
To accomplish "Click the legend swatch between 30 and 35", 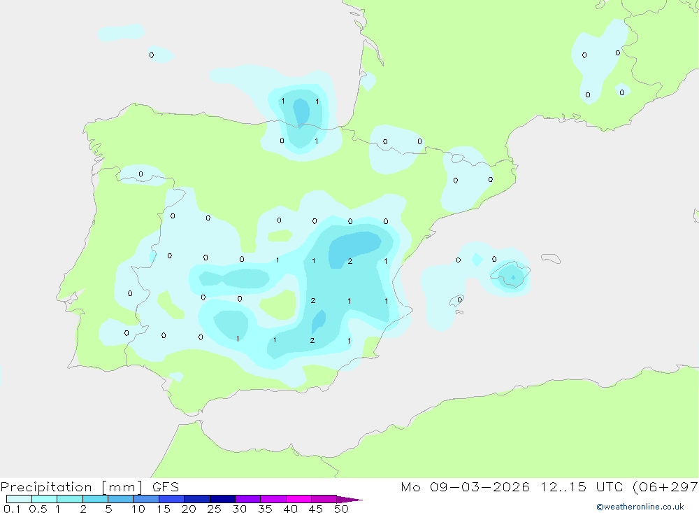I will tap(248, 499).
